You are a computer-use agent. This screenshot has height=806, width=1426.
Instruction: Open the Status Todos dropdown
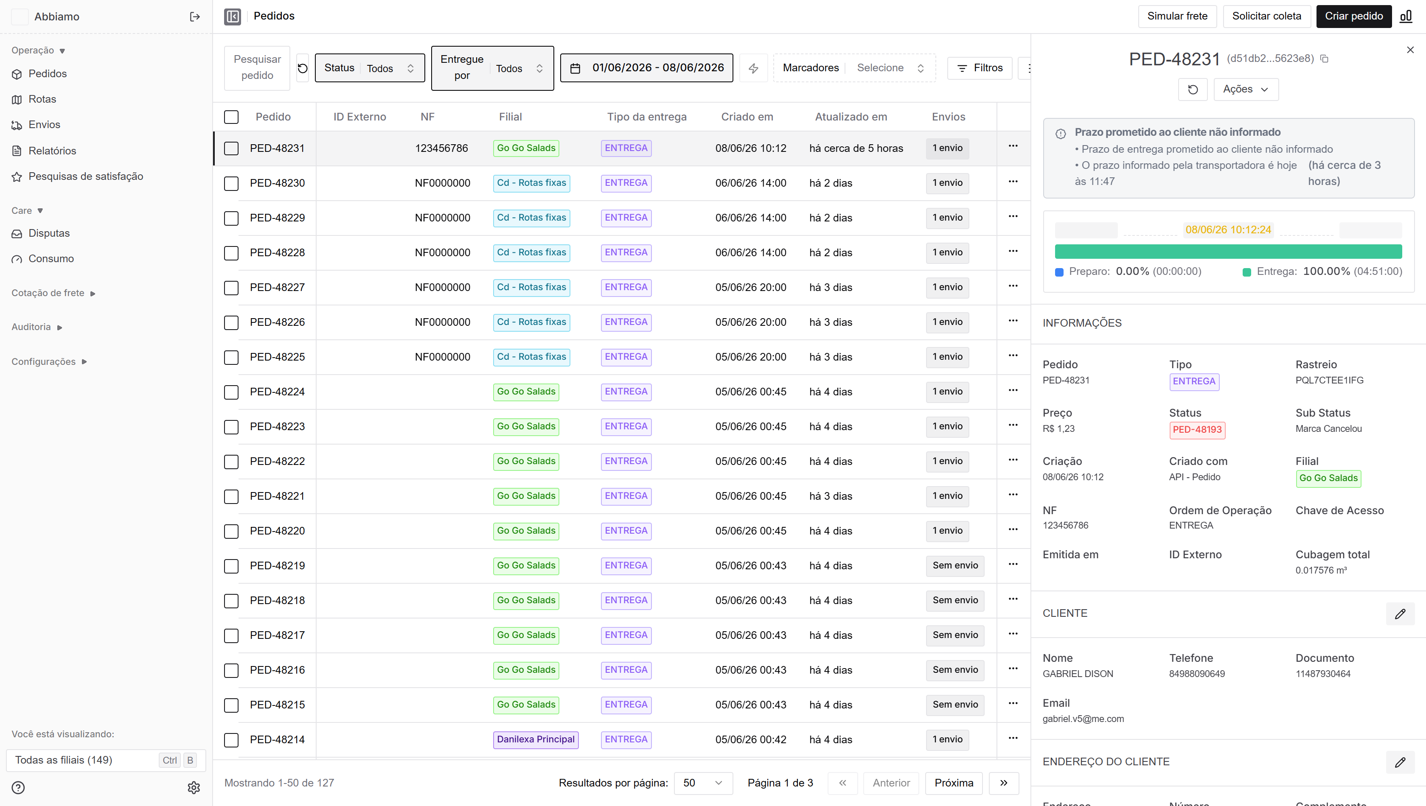370,68
